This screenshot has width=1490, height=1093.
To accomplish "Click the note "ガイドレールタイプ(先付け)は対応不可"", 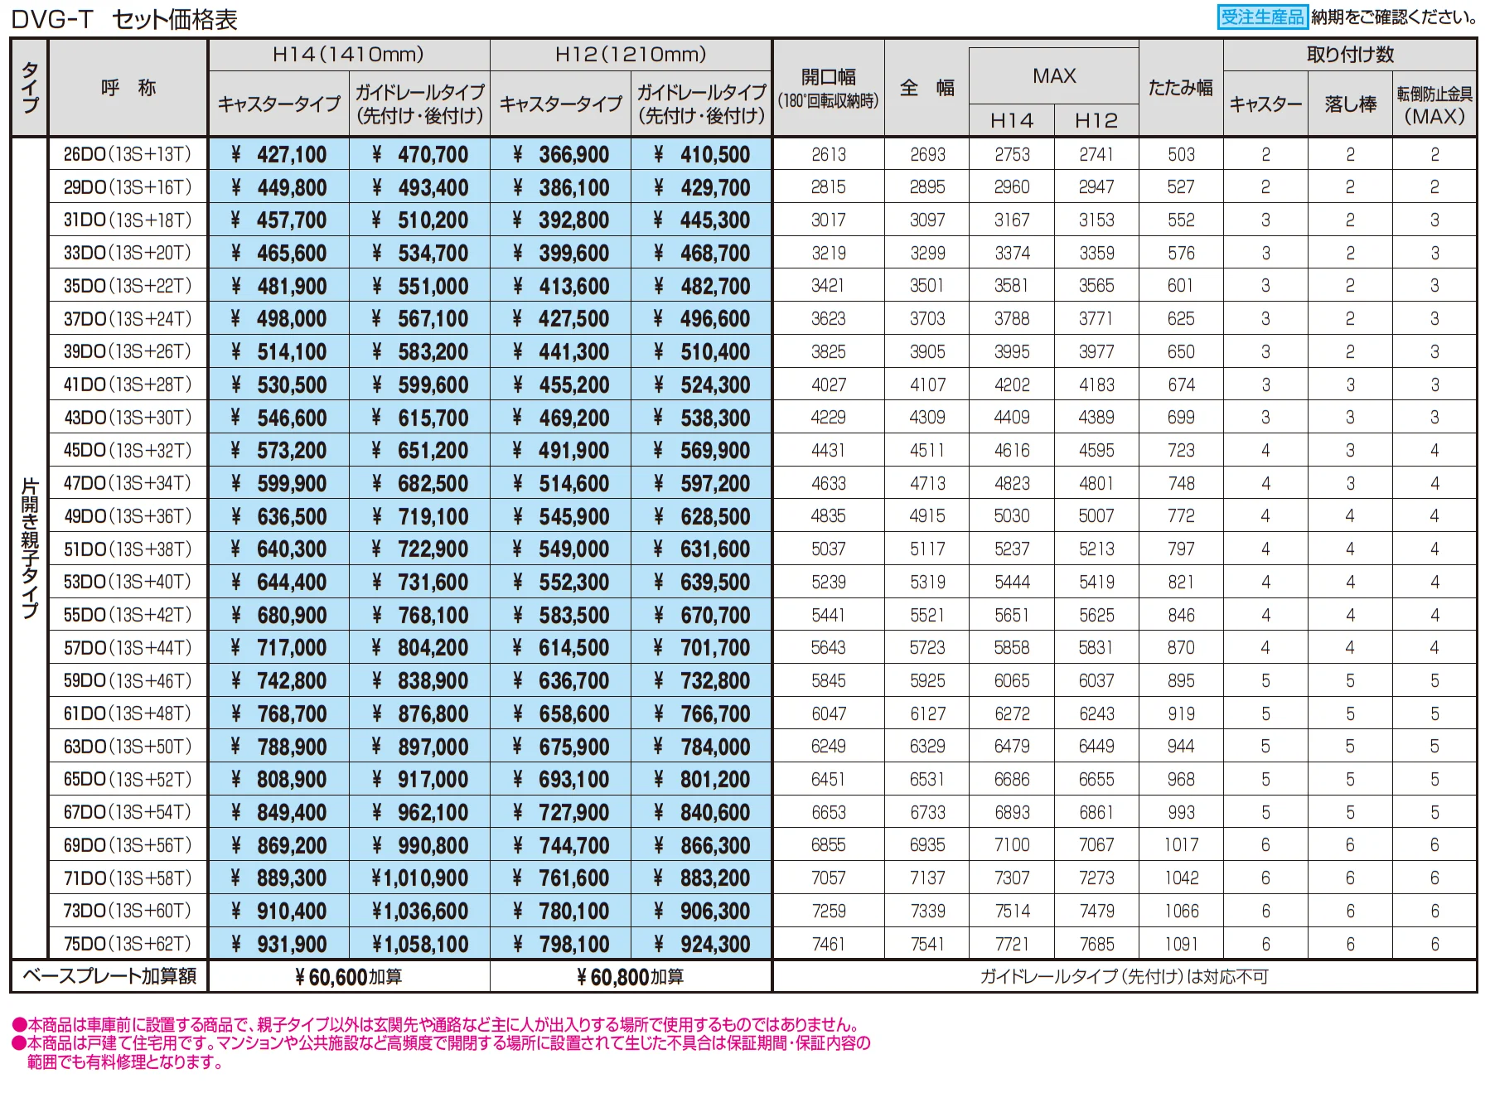I will [1125, 977].
